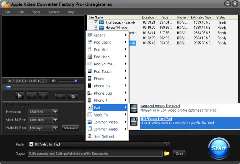Click the film icon of Tron Legacy - 2.rmvb
This screenshot has height=164, width=240.
101,22
